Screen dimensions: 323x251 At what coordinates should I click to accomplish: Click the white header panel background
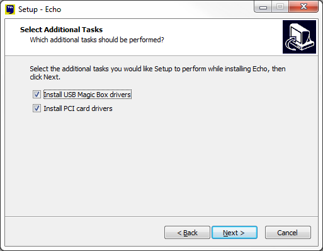[x=220, y=37]
